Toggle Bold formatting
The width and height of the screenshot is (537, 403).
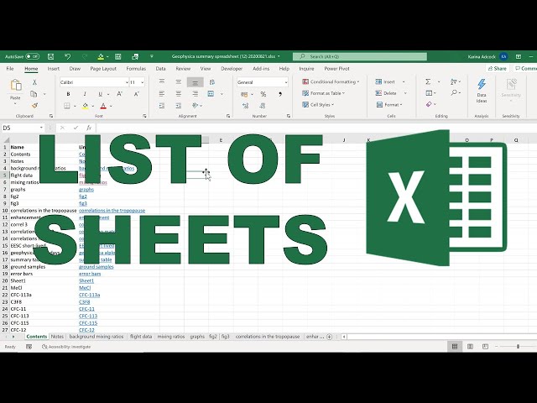[68, 94]
